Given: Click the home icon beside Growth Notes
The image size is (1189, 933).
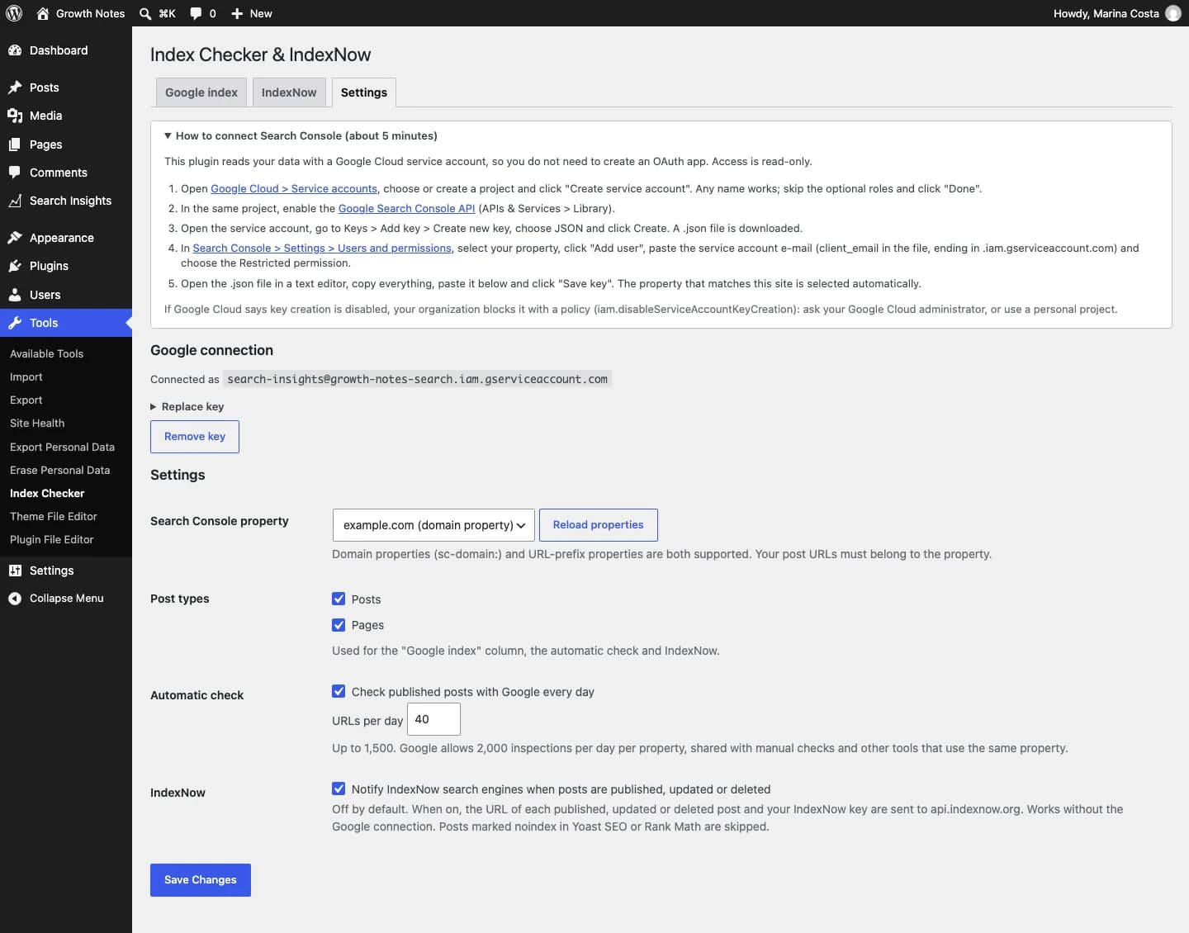Looking at the screenshot, I should 43,13.
